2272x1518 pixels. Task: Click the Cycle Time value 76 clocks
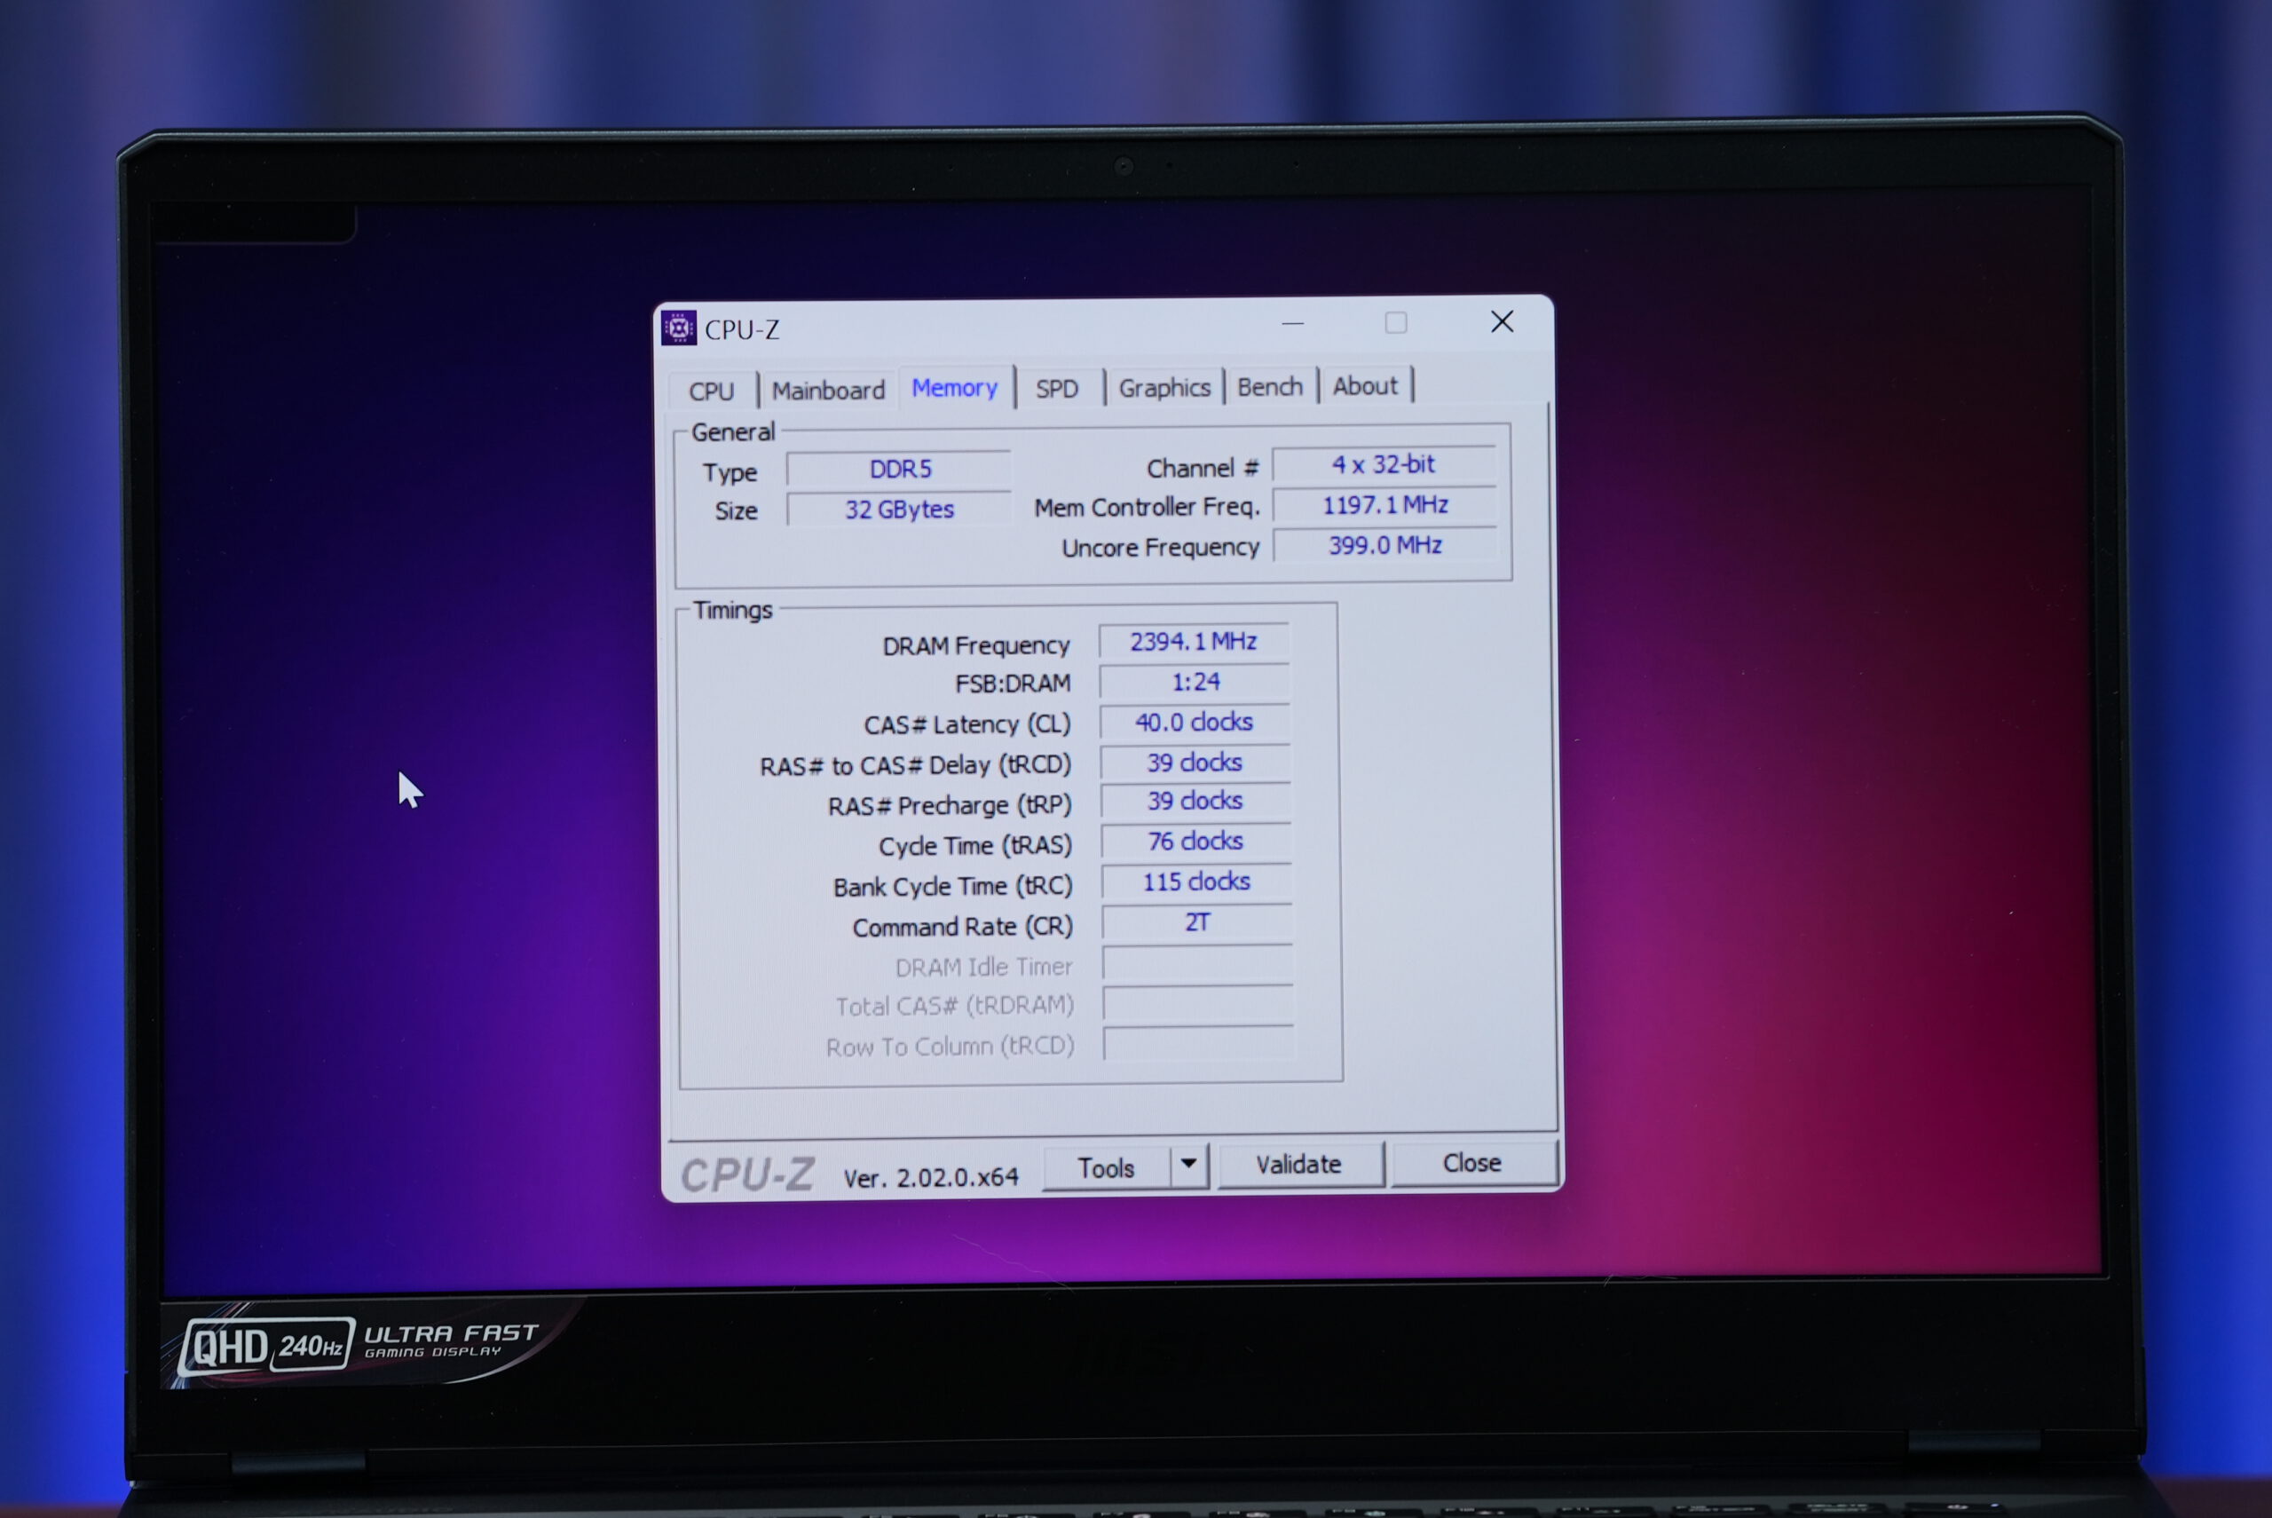[1196, 842]
